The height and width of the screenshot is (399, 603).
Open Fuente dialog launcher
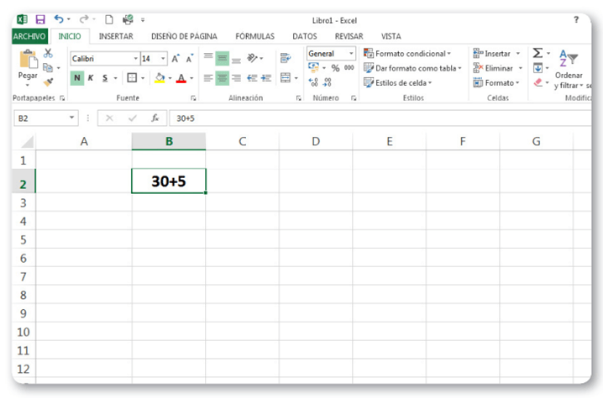[x=193, y=98]
